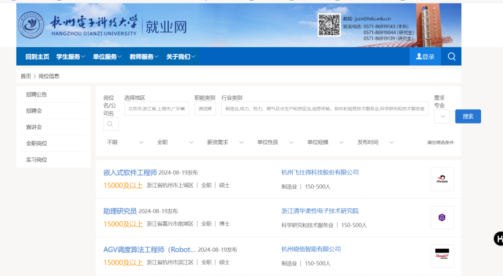Open the 职能类别 请选择 selector
503x276 pixels.
coord(205,109)
